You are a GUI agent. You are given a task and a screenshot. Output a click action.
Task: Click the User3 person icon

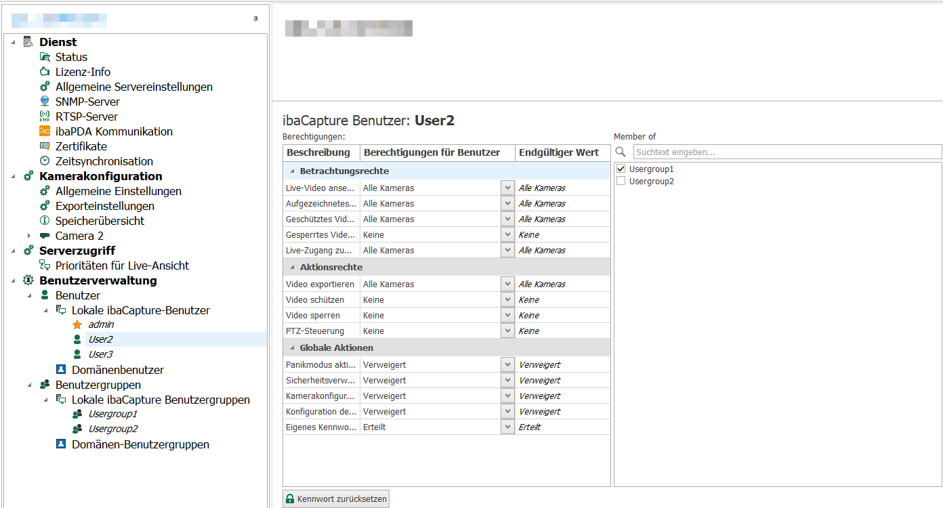coord(77,354)
